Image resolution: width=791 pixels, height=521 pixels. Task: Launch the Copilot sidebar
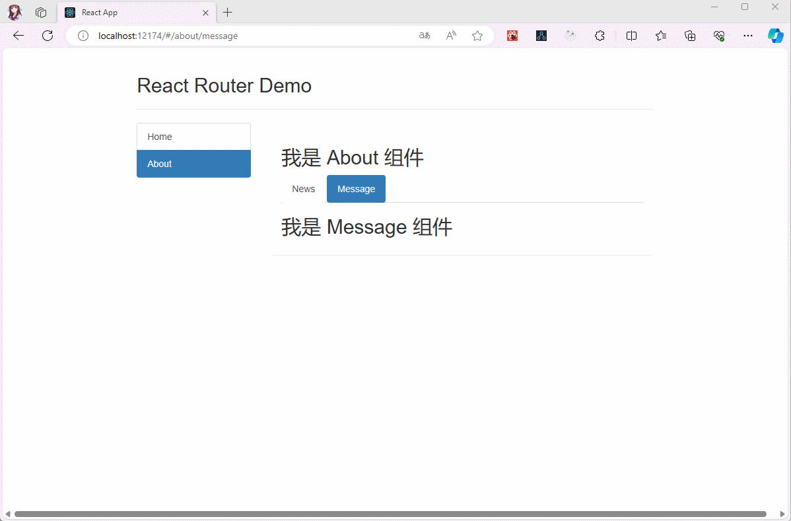click(775, 36)
